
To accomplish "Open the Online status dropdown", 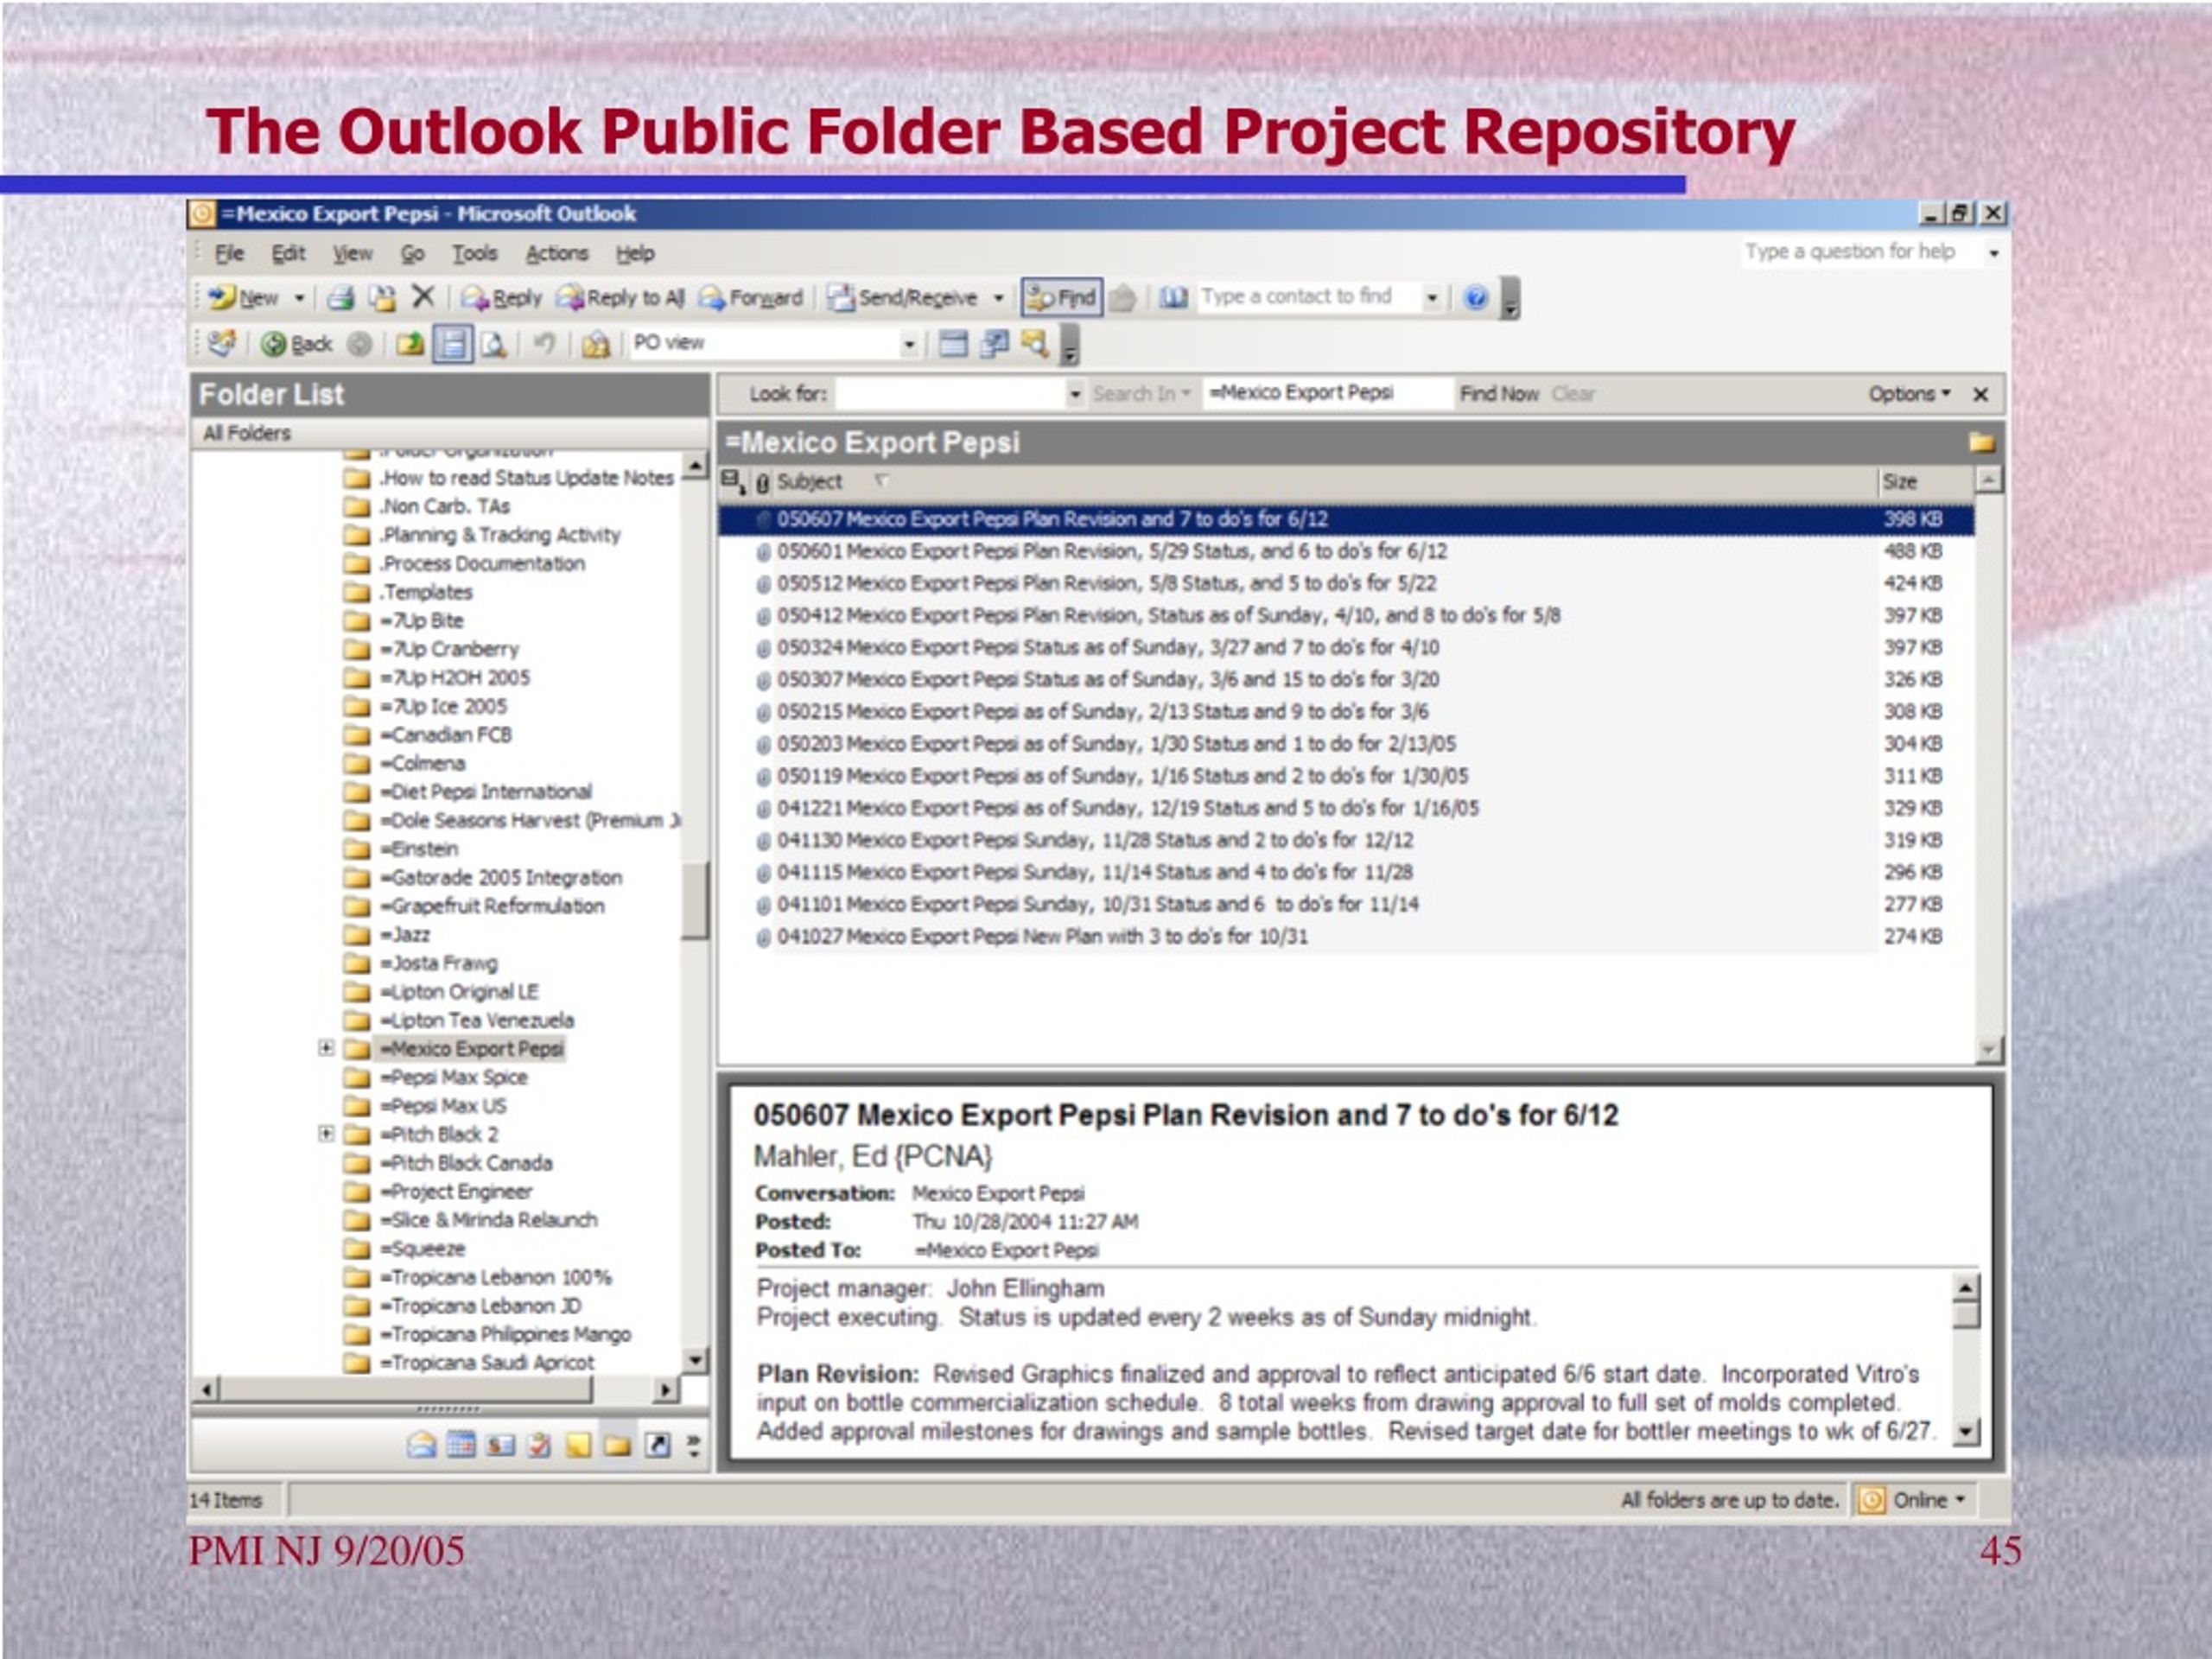I will 1959,1499.
